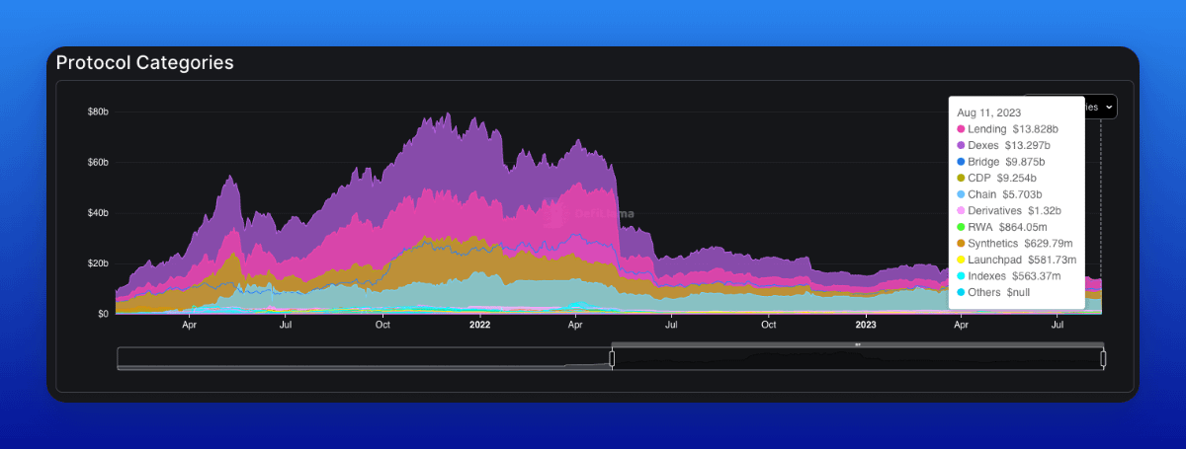Open the categories dropdown chevron
The height and width of the screenshot is (449, 1186).
1109,107
